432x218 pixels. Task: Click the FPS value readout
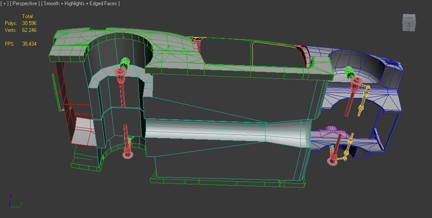(29, 44)
